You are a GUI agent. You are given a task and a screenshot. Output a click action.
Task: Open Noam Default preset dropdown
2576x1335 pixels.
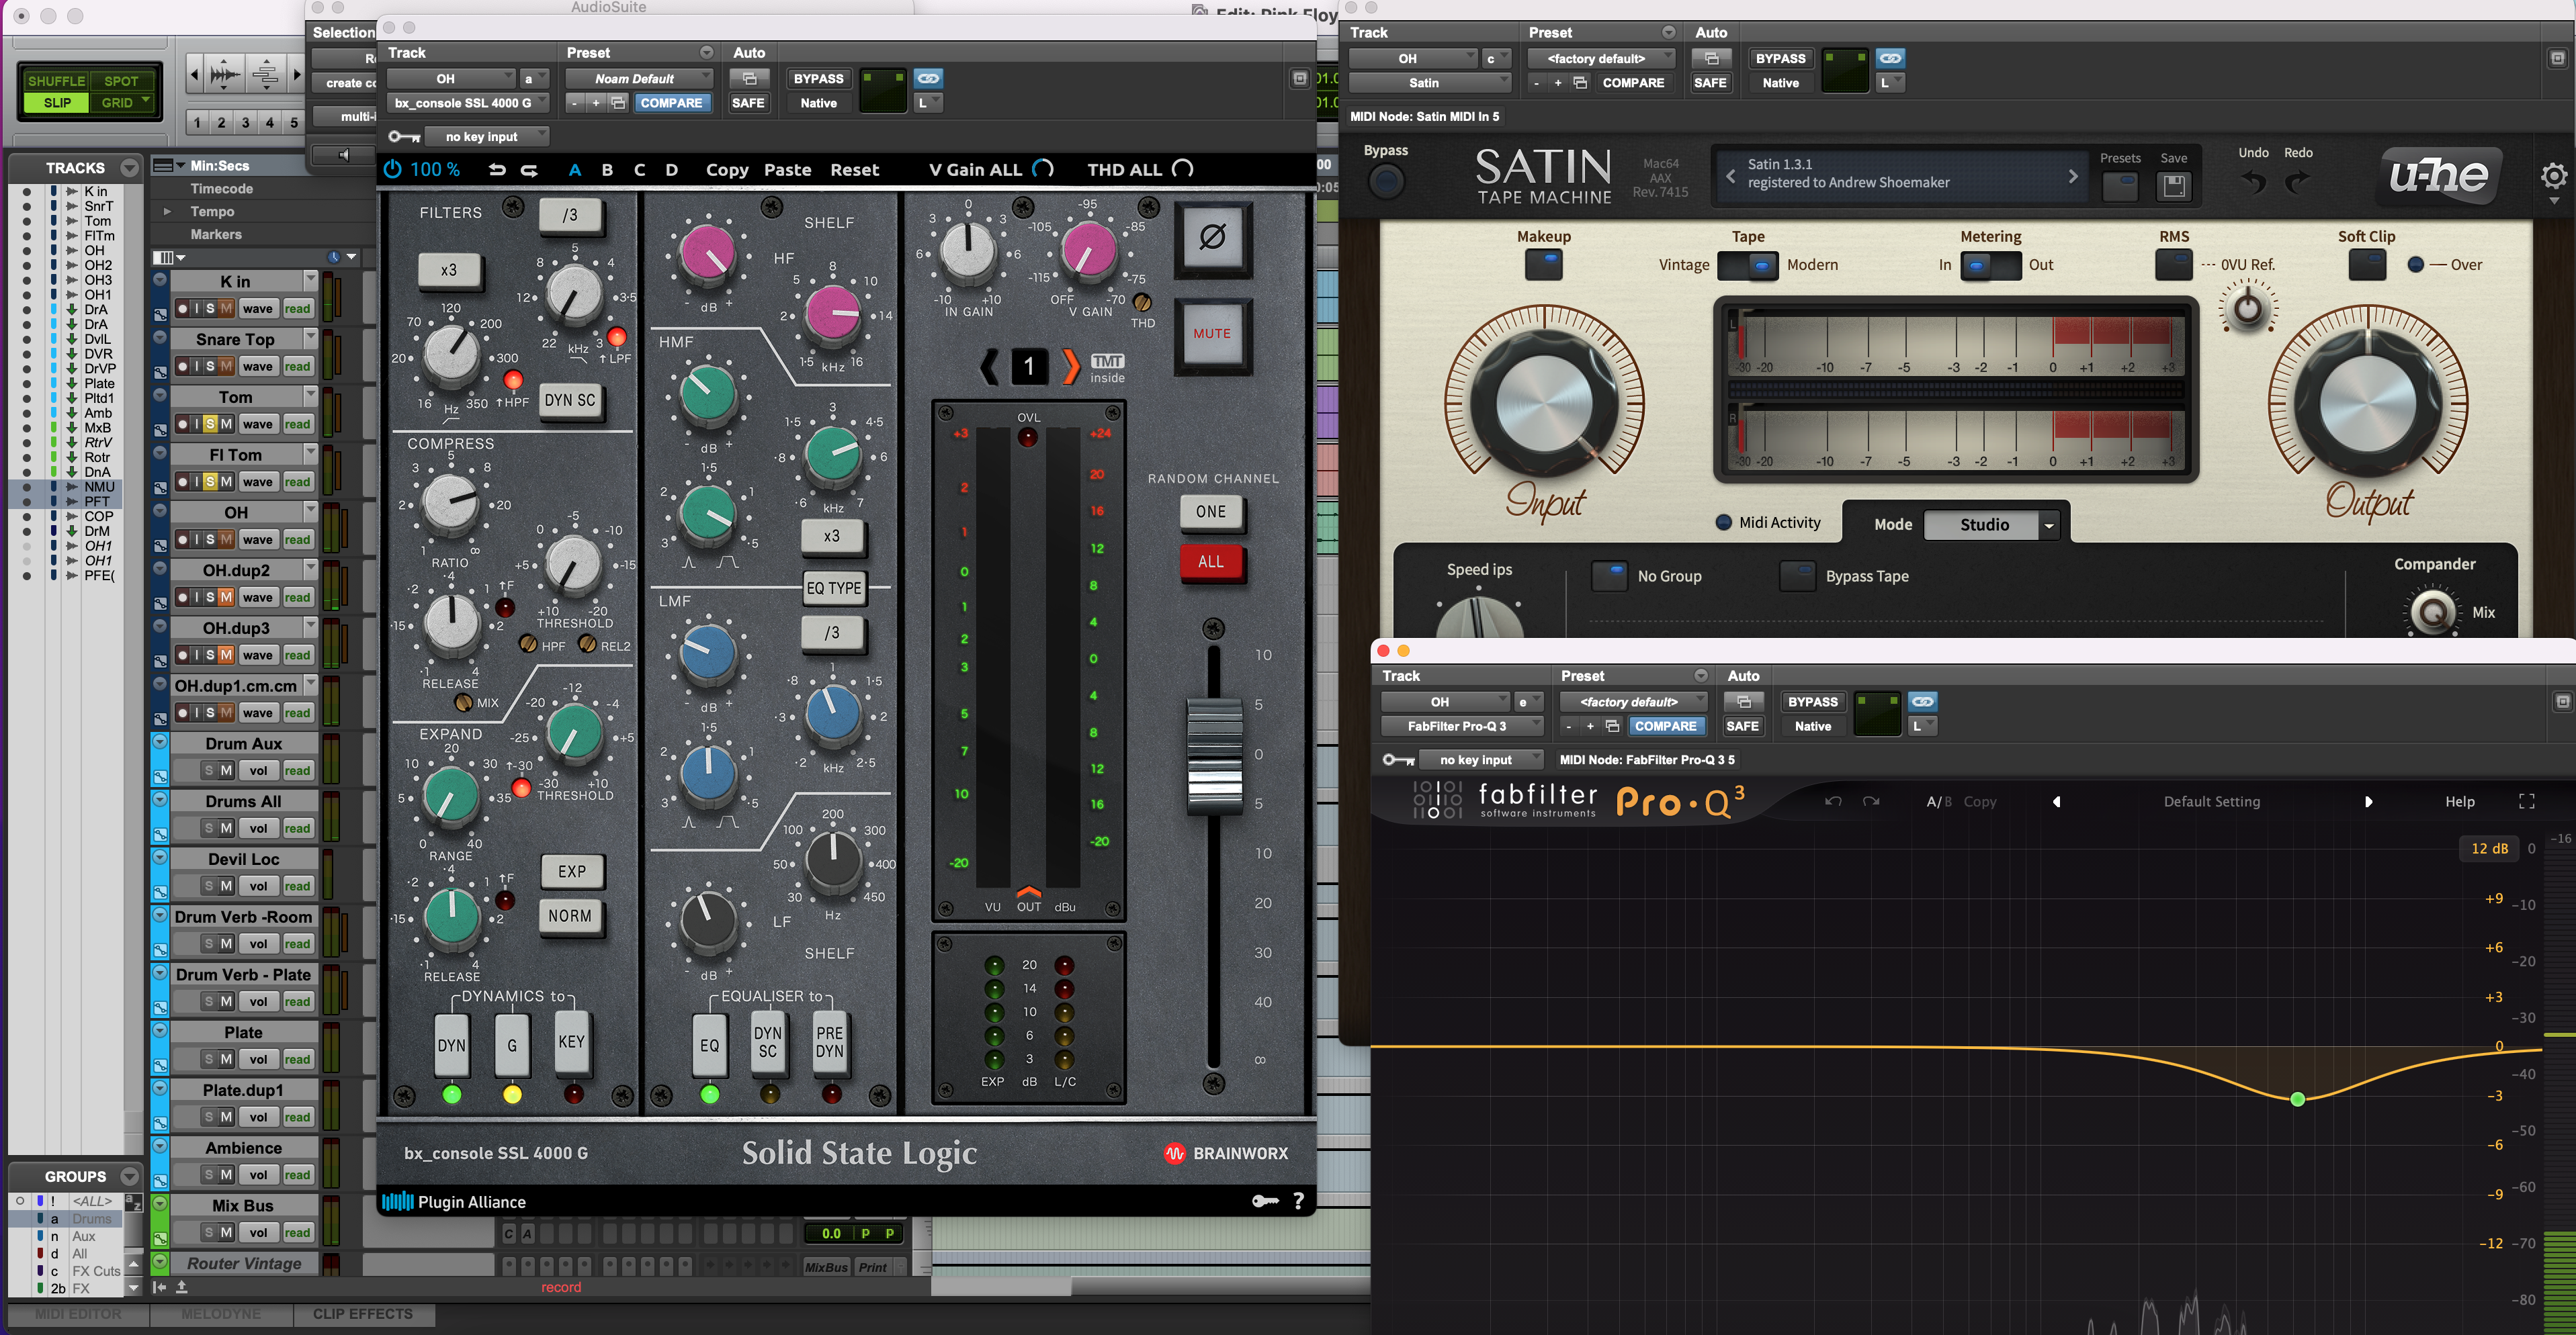pos(639,79)
